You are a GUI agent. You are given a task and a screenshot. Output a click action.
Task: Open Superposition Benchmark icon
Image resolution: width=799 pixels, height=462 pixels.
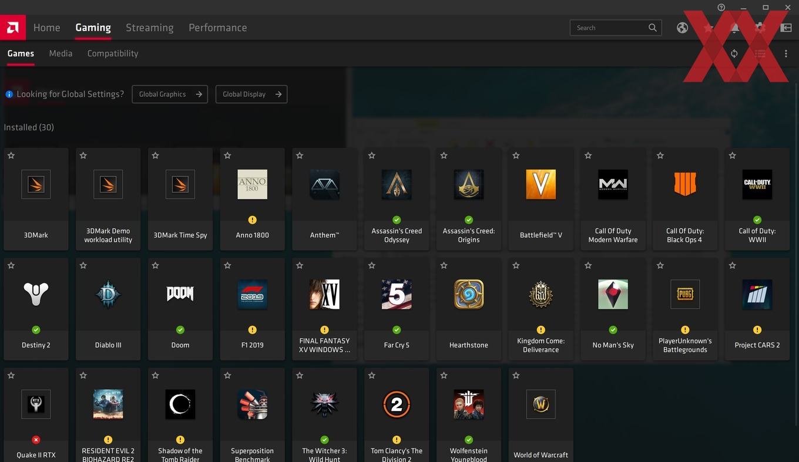252,404
